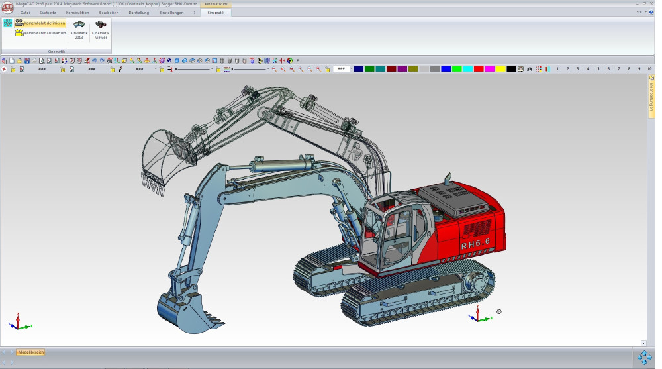Click the hatching ## icon
Screen dimensions: 662x369
529,69
